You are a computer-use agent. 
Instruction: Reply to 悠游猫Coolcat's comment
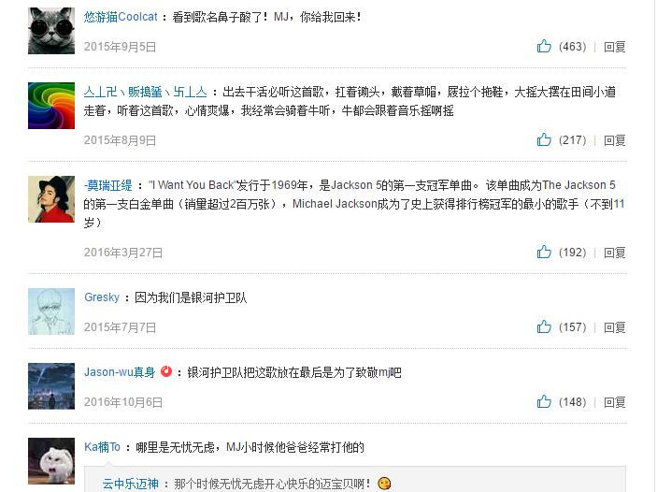614,47
